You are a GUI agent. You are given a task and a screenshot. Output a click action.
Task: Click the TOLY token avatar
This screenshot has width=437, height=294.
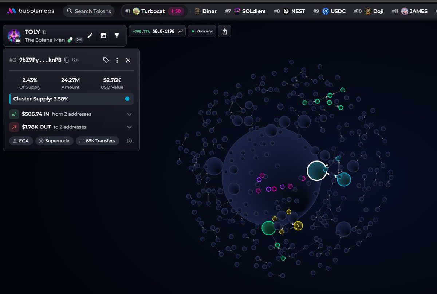tap(14, 36)
